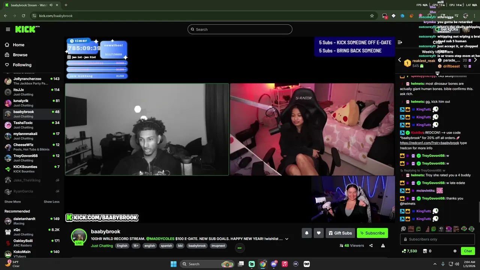Select the English language tag
This screenshot has height=270, width=480.
pyautogui.click(x=122, y=246)
